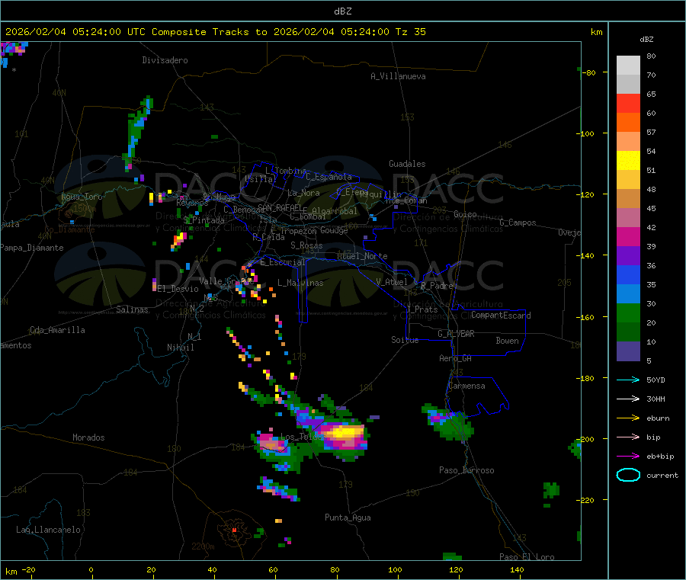Viewport: 686px width, 580px height.
Task: Click the 'Aero_GA' map label
Action: coord(456,358)
